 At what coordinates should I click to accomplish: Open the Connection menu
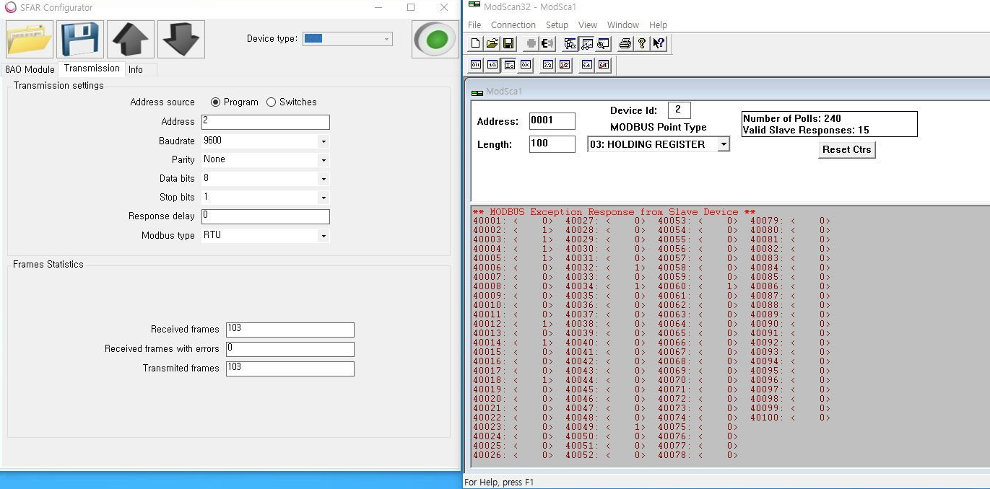[x=513, y=25]
